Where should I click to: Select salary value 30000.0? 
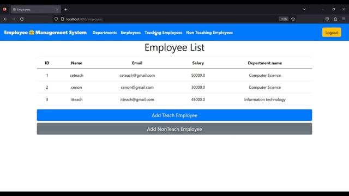198,87
